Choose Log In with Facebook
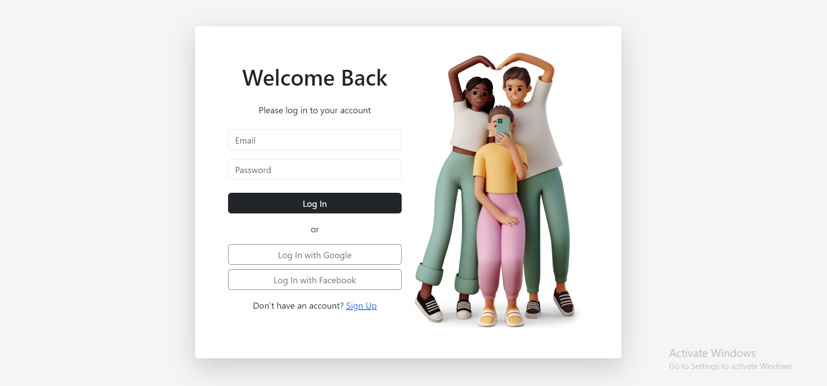This screenshot has height=386, width=827. click(x=315, y=280)
